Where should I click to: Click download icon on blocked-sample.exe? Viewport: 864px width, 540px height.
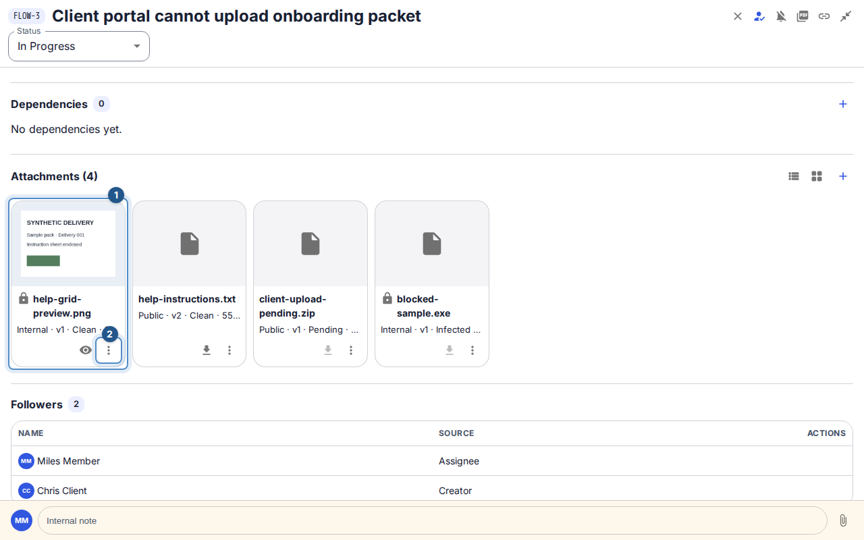[450, 350]
